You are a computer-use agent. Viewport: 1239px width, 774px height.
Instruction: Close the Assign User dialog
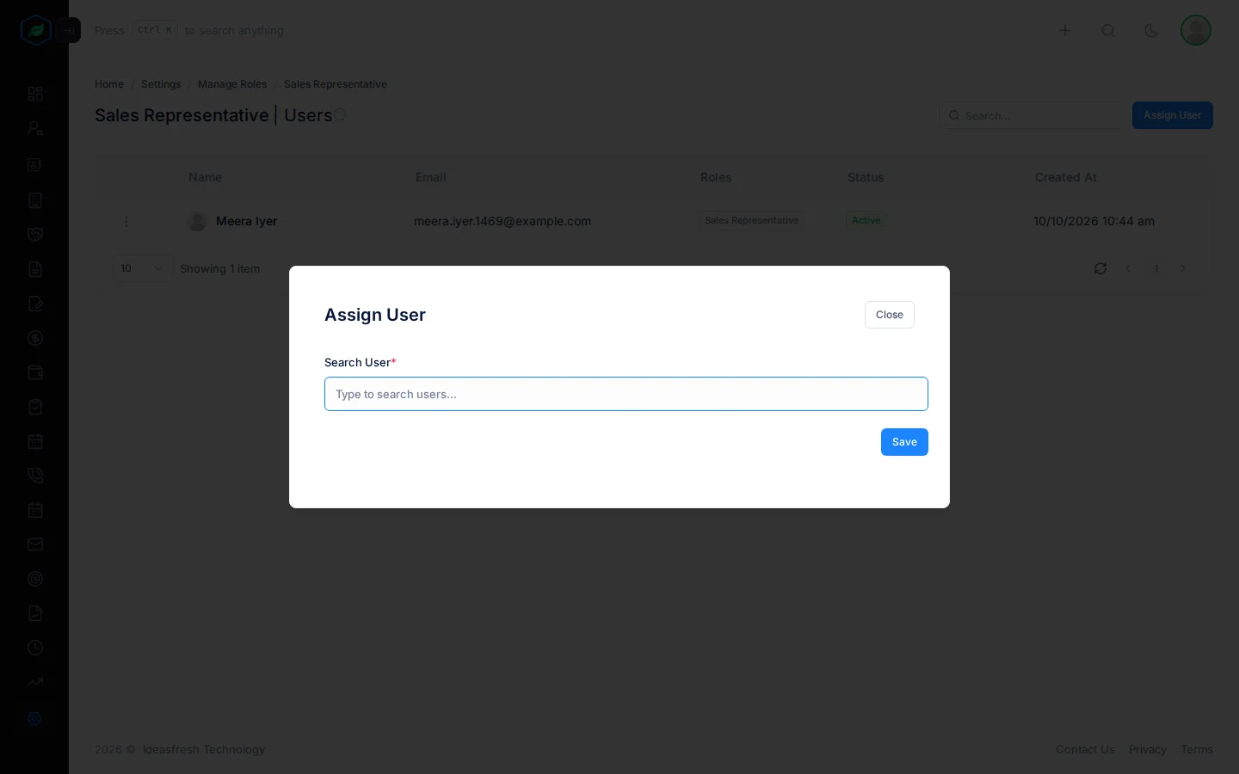[x=890, y=315]
